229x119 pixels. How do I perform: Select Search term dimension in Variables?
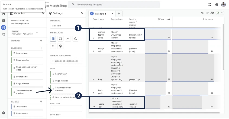27,53
